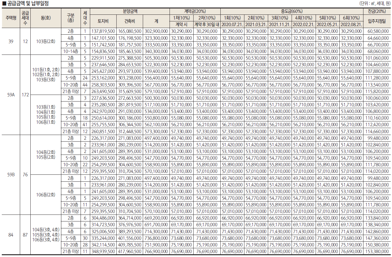
Task: Select balance amount '115,820,000'
Action: pos(377,91)
